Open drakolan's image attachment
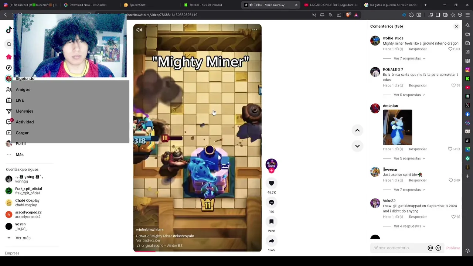Screen dimensions: 473x266 coord(398,127)
